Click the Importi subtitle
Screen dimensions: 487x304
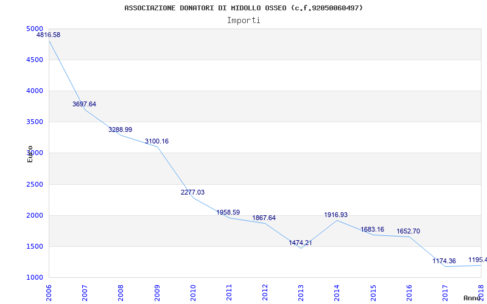click(243, 21)
